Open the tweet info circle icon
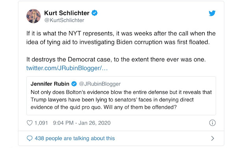252x148 pixels. [x=212, y=123]
